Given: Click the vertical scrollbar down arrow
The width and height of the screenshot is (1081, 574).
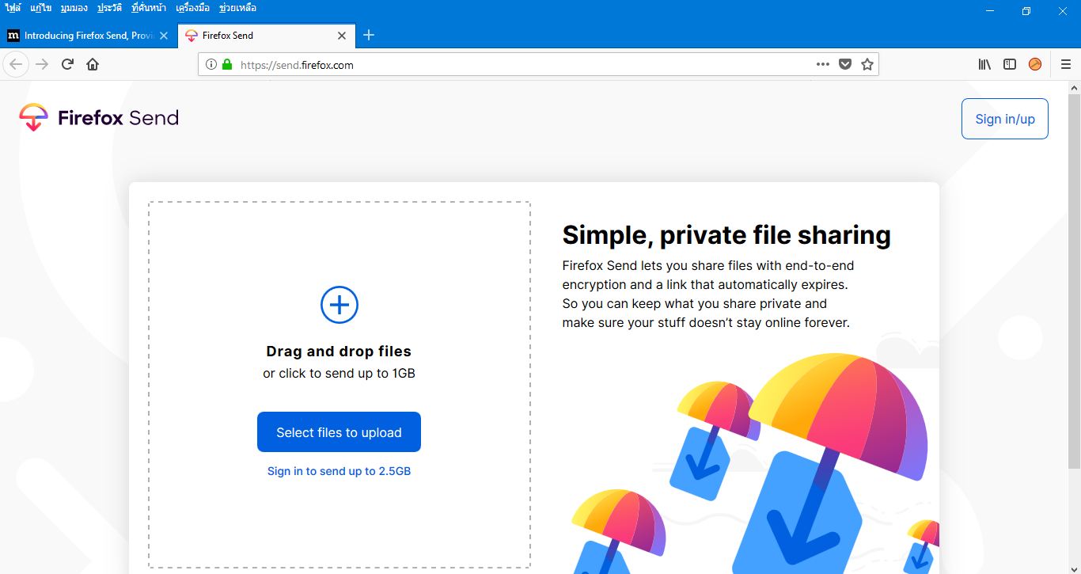Looking at the screenshot, I should pyautogui.click(x=1074, y=568).
